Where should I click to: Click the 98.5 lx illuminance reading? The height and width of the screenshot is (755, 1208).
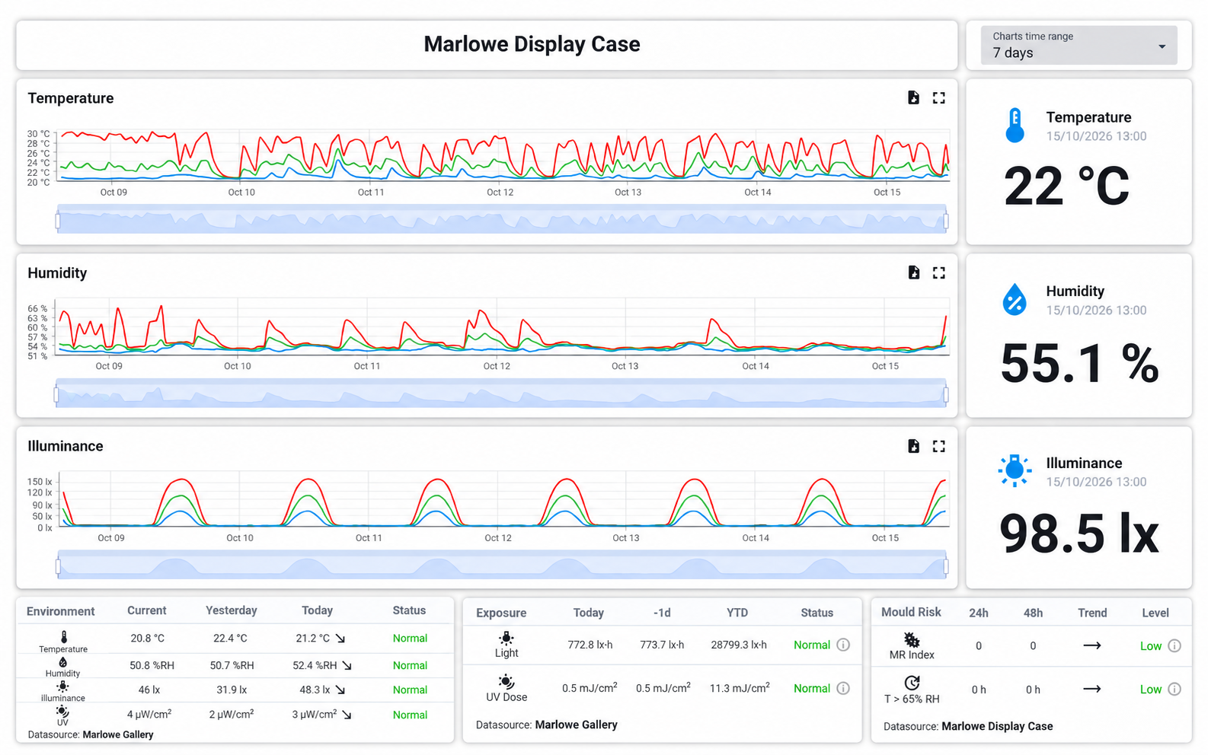pos(1079,534)
